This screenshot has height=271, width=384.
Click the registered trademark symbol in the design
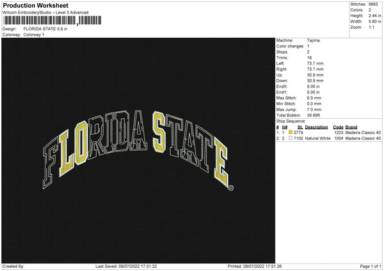230,188
